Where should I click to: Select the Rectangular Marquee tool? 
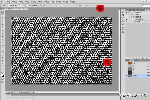2,15
